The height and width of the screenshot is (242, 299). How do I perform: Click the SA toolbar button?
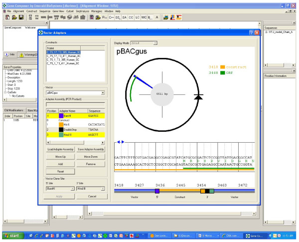124,17
